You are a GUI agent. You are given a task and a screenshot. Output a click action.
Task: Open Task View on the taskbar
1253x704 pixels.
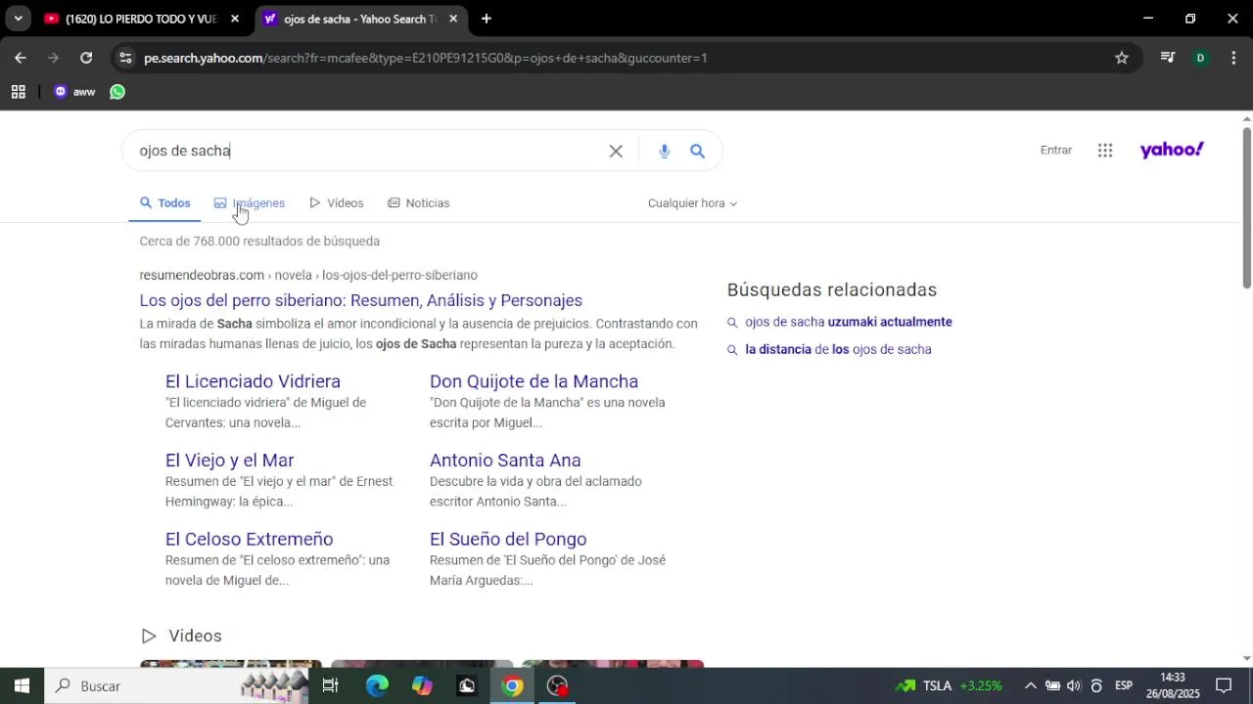[x=330, y=686]
